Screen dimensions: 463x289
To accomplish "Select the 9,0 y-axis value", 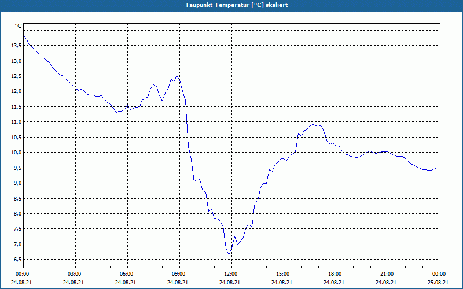I will (17, 183).
